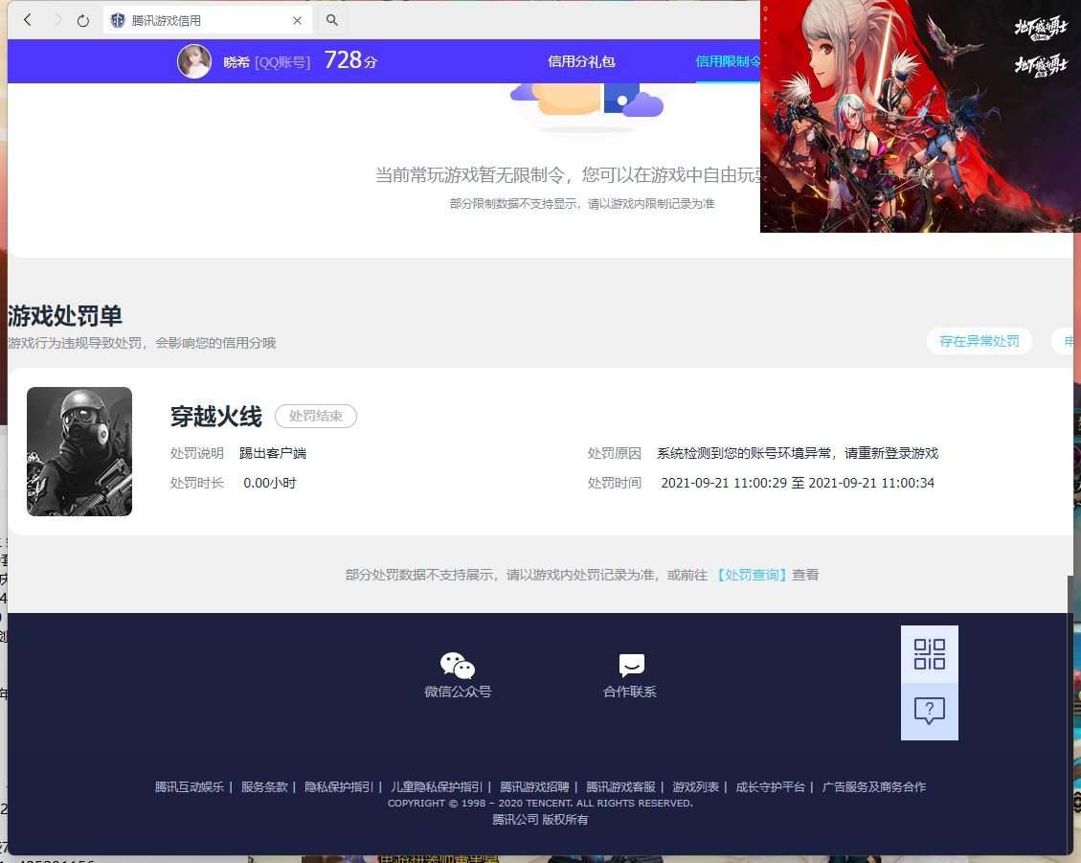This screenshot has width=1081, height=863.
Task: Click the 合作联系 chat icon
Action: coord(632,665)
